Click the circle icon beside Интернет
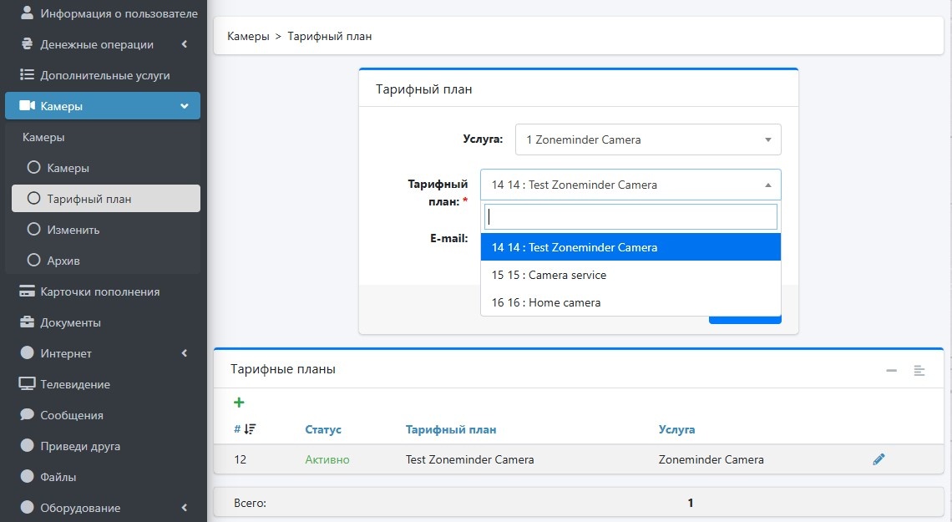Image resolution: width=952 pixels, height=522 pixels. tap(27, 352)
